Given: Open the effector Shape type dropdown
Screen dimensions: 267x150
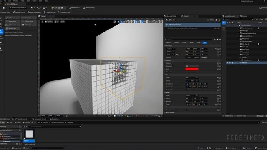Looking at the screenshot, I should (192, 78).
